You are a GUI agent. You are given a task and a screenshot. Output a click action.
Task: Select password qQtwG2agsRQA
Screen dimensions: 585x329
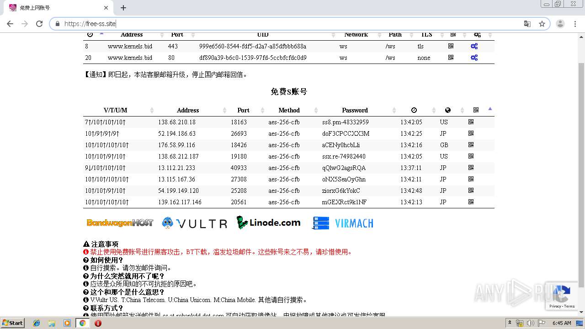[x=344, y=168]
